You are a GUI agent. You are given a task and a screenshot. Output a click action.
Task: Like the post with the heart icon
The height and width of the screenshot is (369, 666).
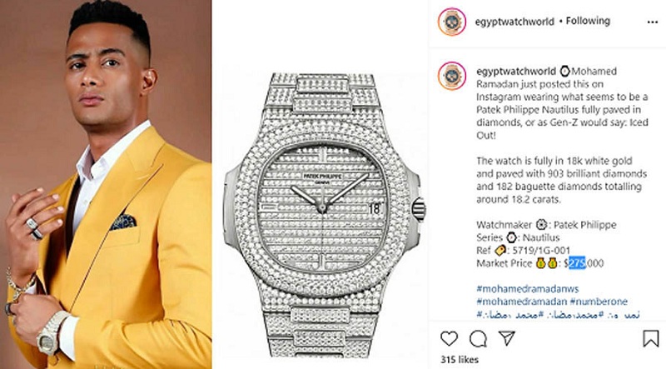coord(449,339)
